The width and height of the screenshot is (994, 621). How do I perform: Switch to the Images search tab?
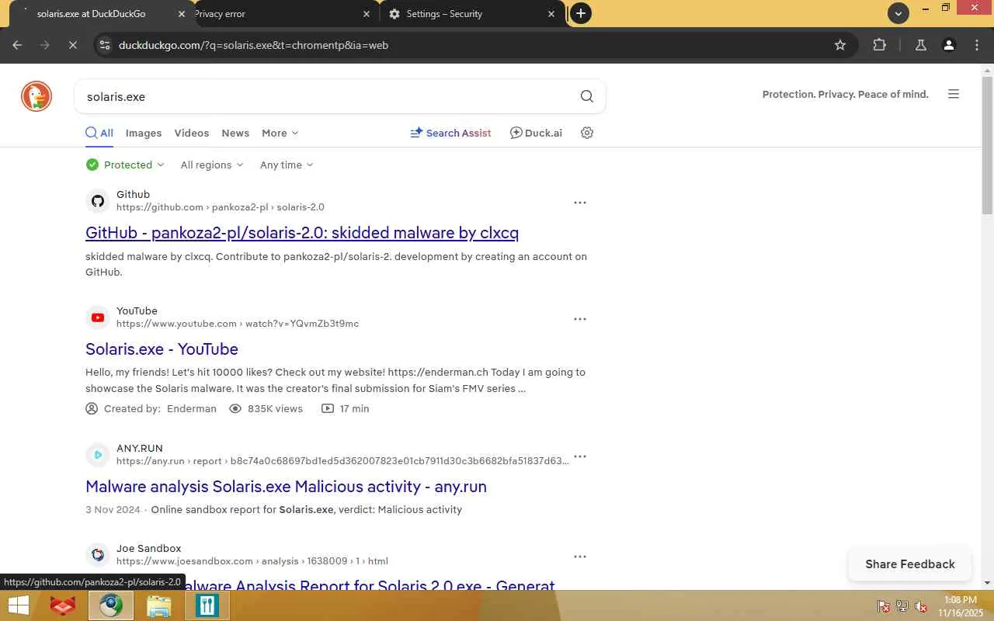click(144, 133)
